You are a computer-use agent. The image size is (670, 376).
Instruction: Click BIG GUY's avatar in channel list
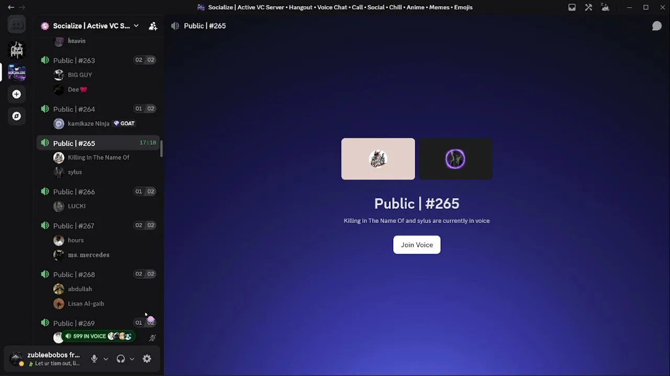[59, 75]
